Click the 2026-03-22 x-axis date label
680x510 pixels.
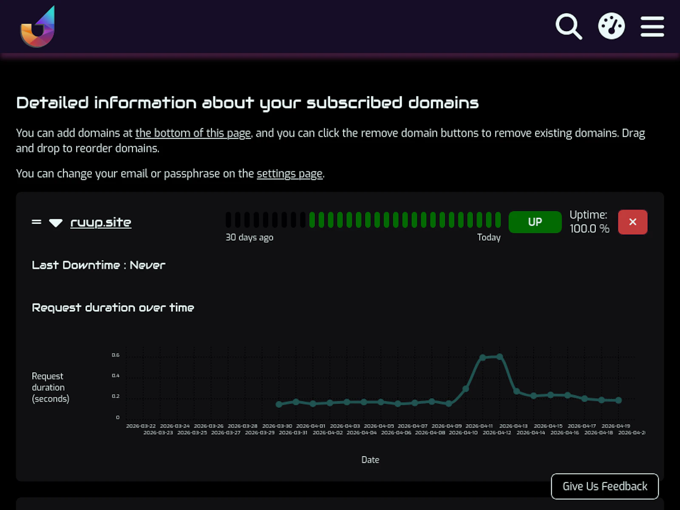click(x=141, y=426)
